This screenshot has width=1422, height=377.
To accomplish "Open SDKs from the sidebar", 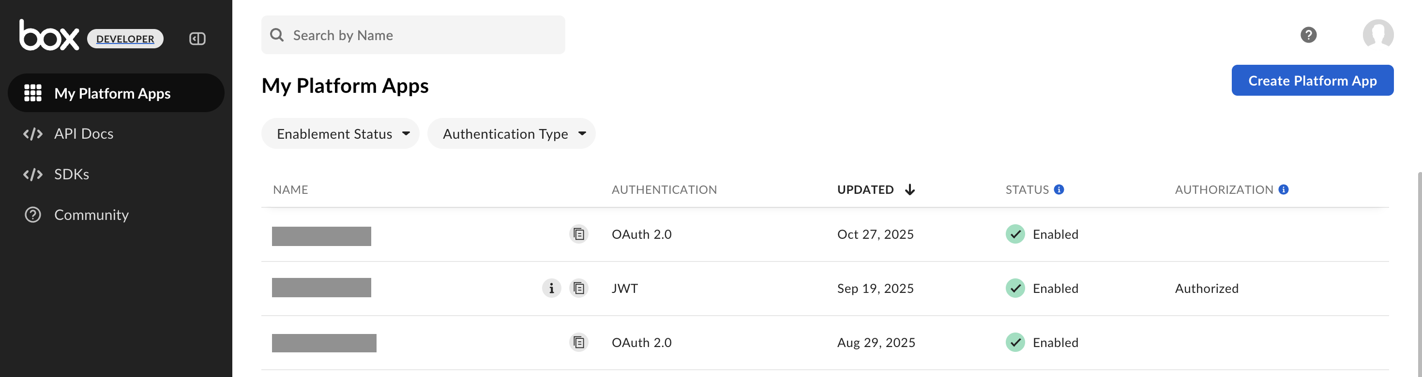I will tap(72, 174).
